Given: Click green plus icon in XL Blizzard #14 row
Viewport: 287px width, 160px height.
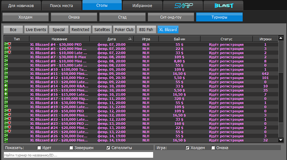Looking at the screenshot, I should click(6, 86).
